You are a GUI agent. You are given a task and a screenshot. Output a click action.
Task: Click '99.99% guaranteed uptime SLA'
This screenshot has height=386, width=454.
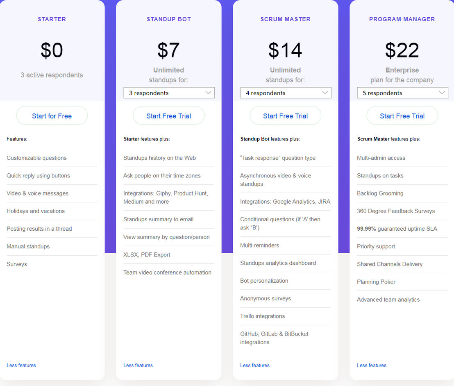point(397,229)
